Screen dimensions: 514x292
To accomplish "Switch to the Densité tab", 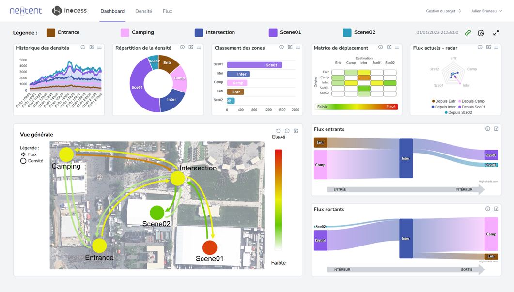I will point(143,11).
